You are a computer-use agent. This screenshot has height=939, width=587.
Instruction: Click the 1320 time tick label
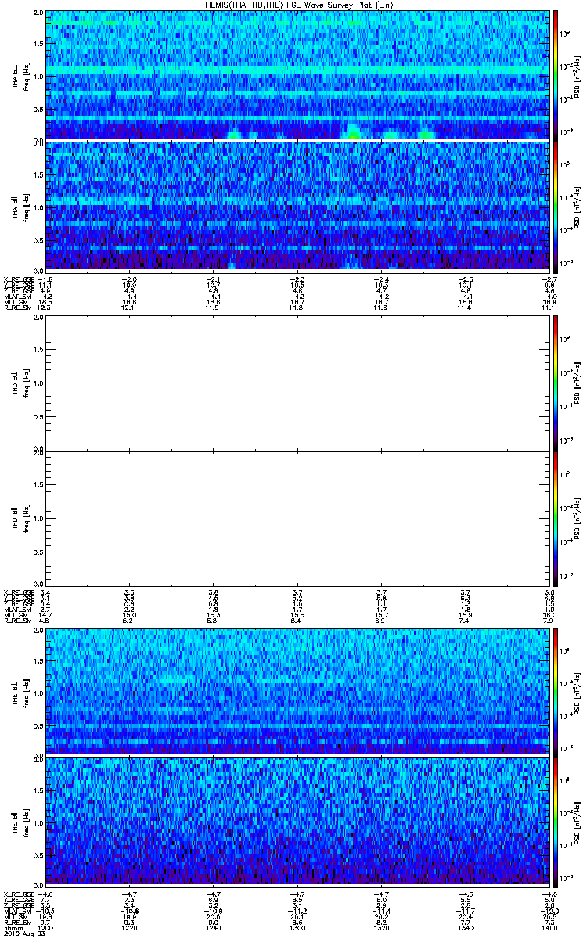coord(380,927)
